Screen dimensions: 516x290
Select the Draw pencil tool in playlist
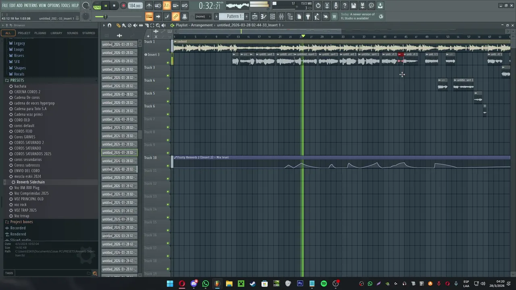118,25
